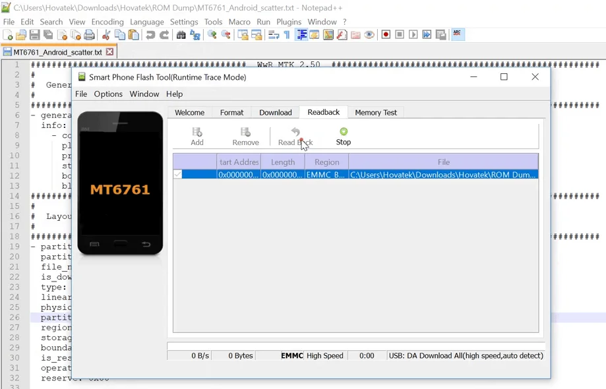Click the Paste clipboard icon in Notepad++

pyautogui.click(x=133, y=35)
